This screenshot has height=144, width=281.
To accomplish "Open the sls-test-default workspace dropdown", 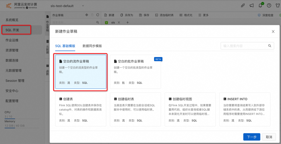I will [67, 6].
